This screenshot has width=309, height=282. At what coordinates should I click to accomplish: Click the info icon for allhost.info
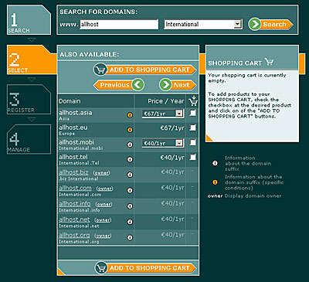pos(130,206)
